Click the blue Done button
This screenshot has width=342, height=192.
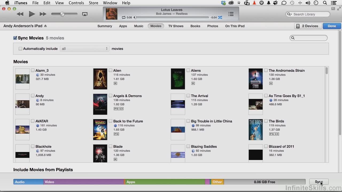tap(332, 26)
